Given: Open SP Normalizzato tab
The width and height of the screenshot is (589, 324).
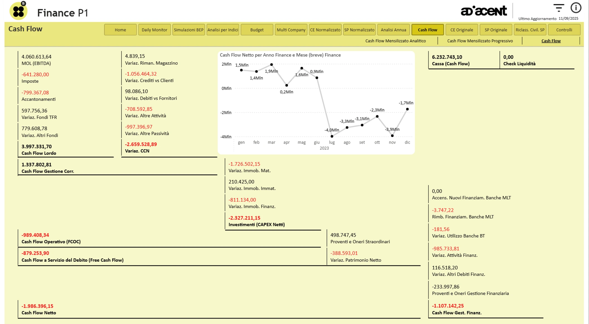Looking at the screenshot, I should point(359,30).
